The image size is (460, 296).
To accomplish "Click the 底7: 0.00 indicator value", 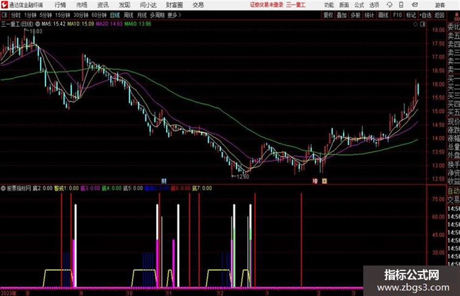I will coord(202,189).
